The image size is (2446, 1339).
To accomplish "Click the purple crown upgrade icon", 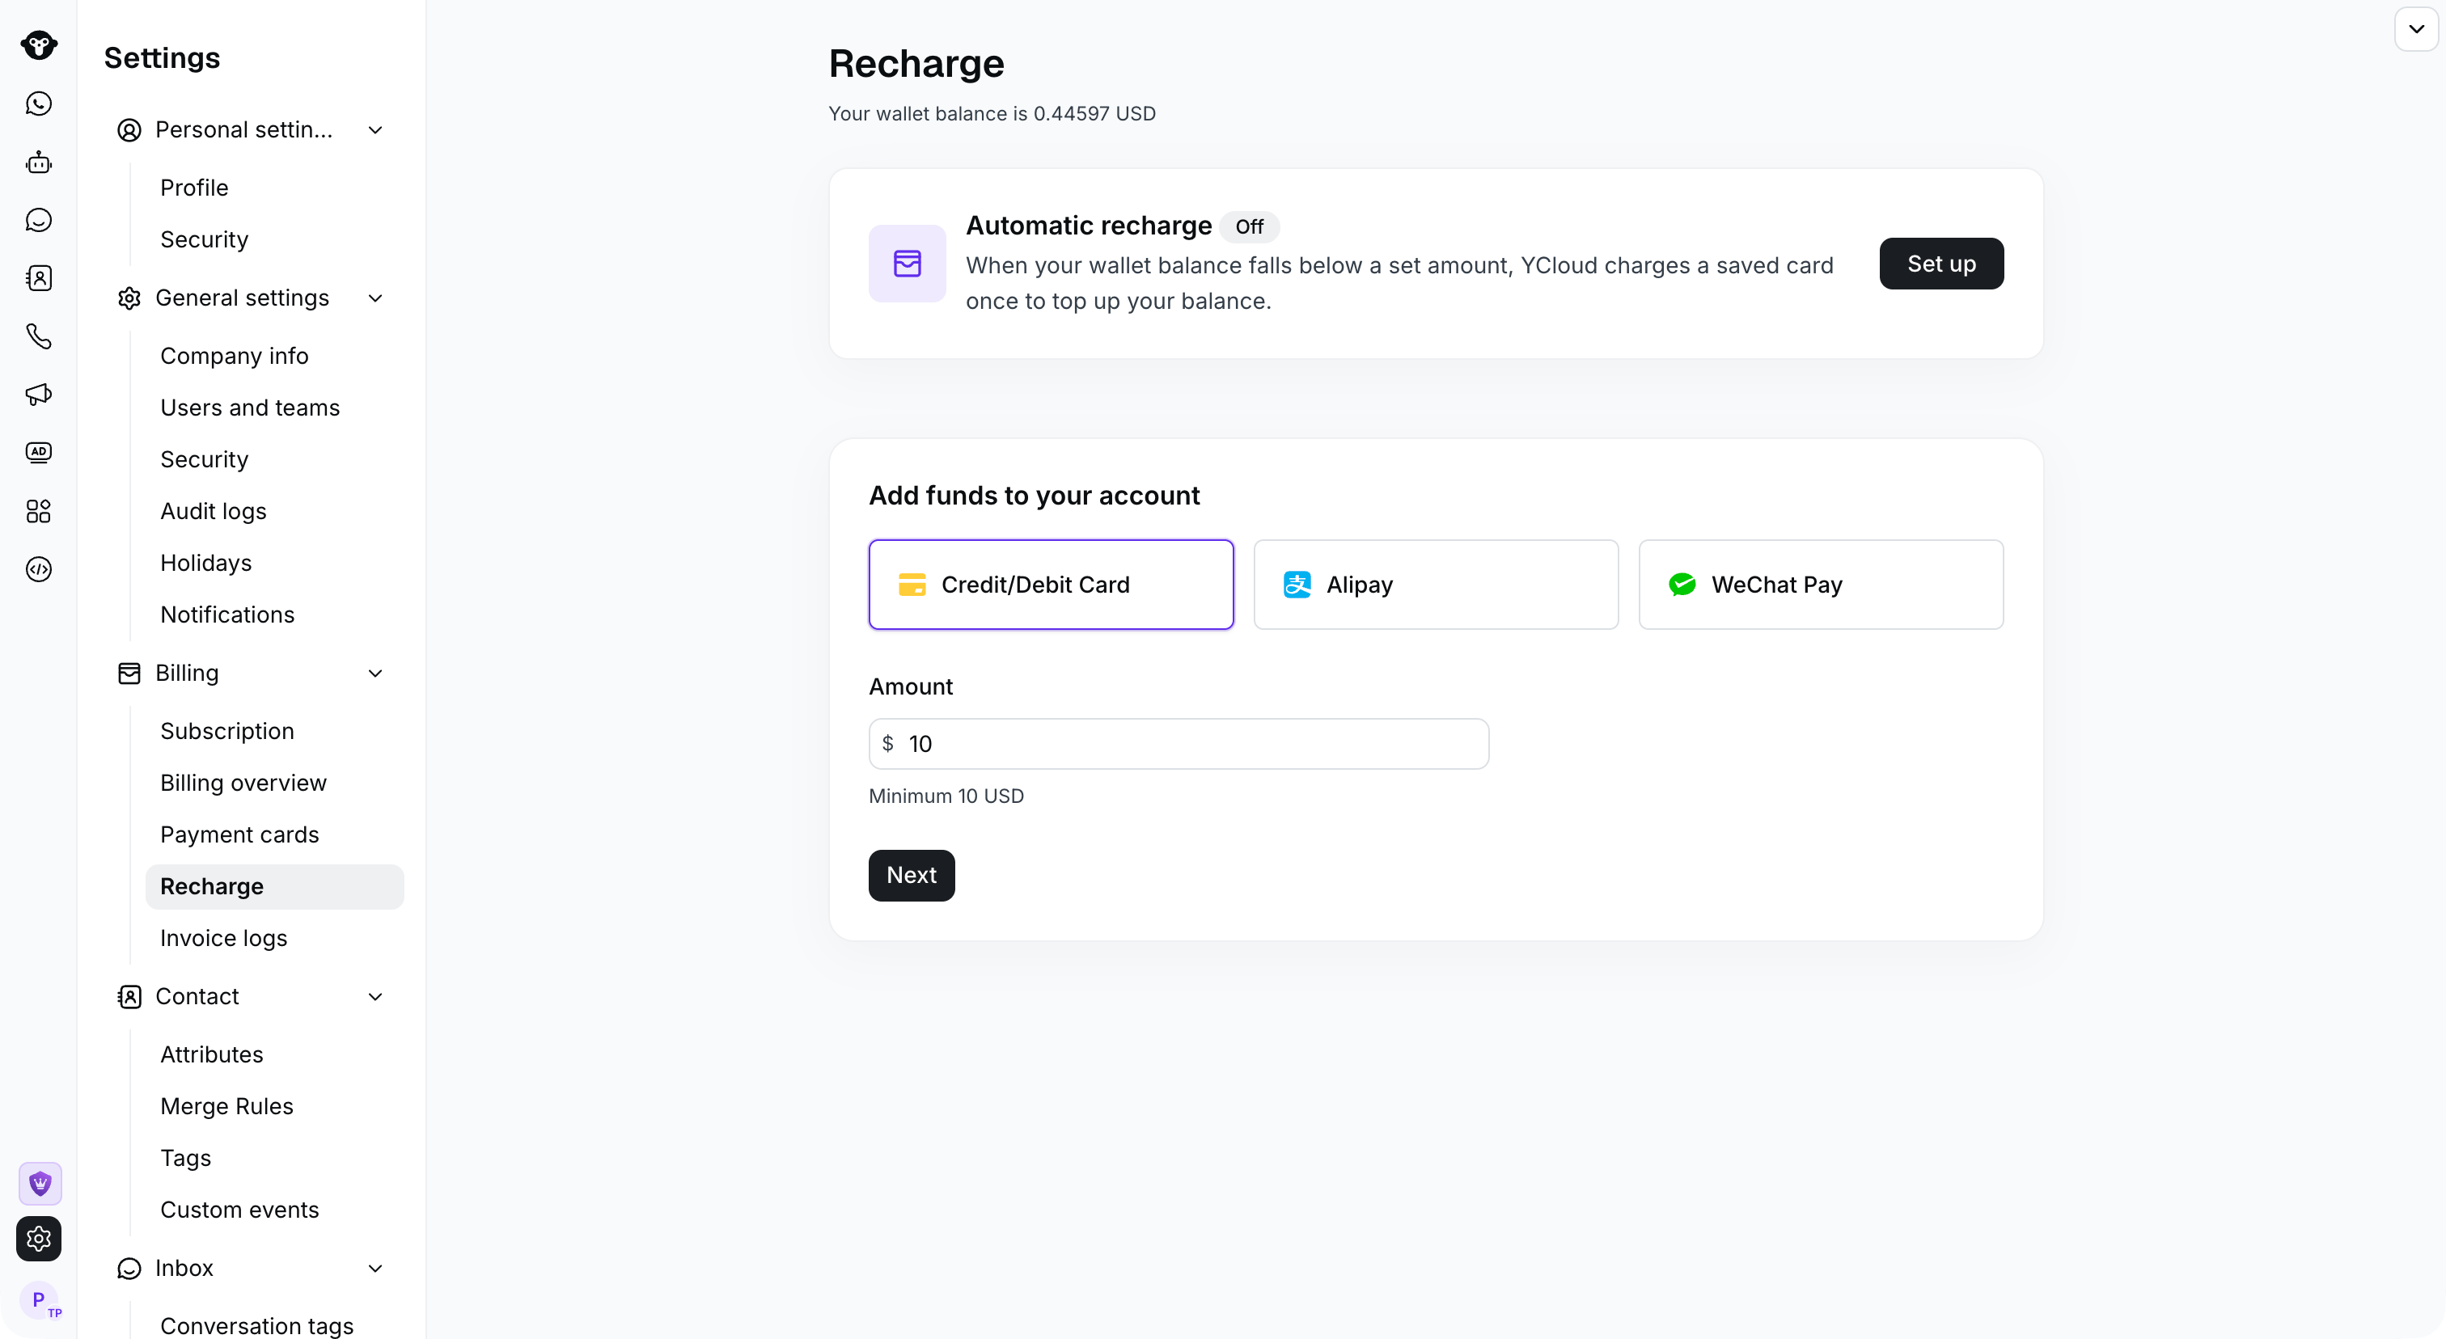I will [40, 1184].
